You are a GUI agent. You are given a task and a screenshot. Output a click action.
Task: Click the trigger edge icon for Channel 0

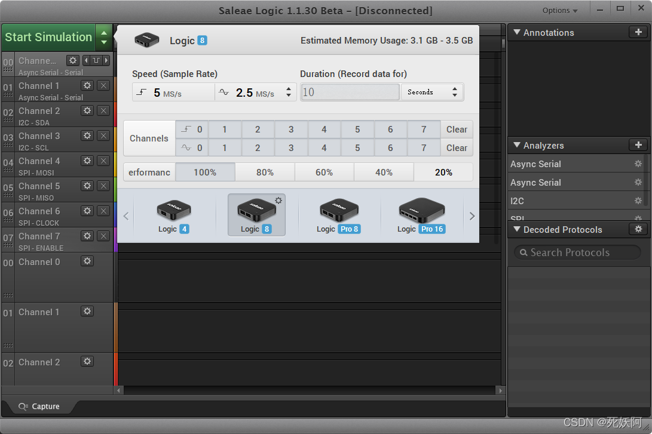click(x=96, y=60)
